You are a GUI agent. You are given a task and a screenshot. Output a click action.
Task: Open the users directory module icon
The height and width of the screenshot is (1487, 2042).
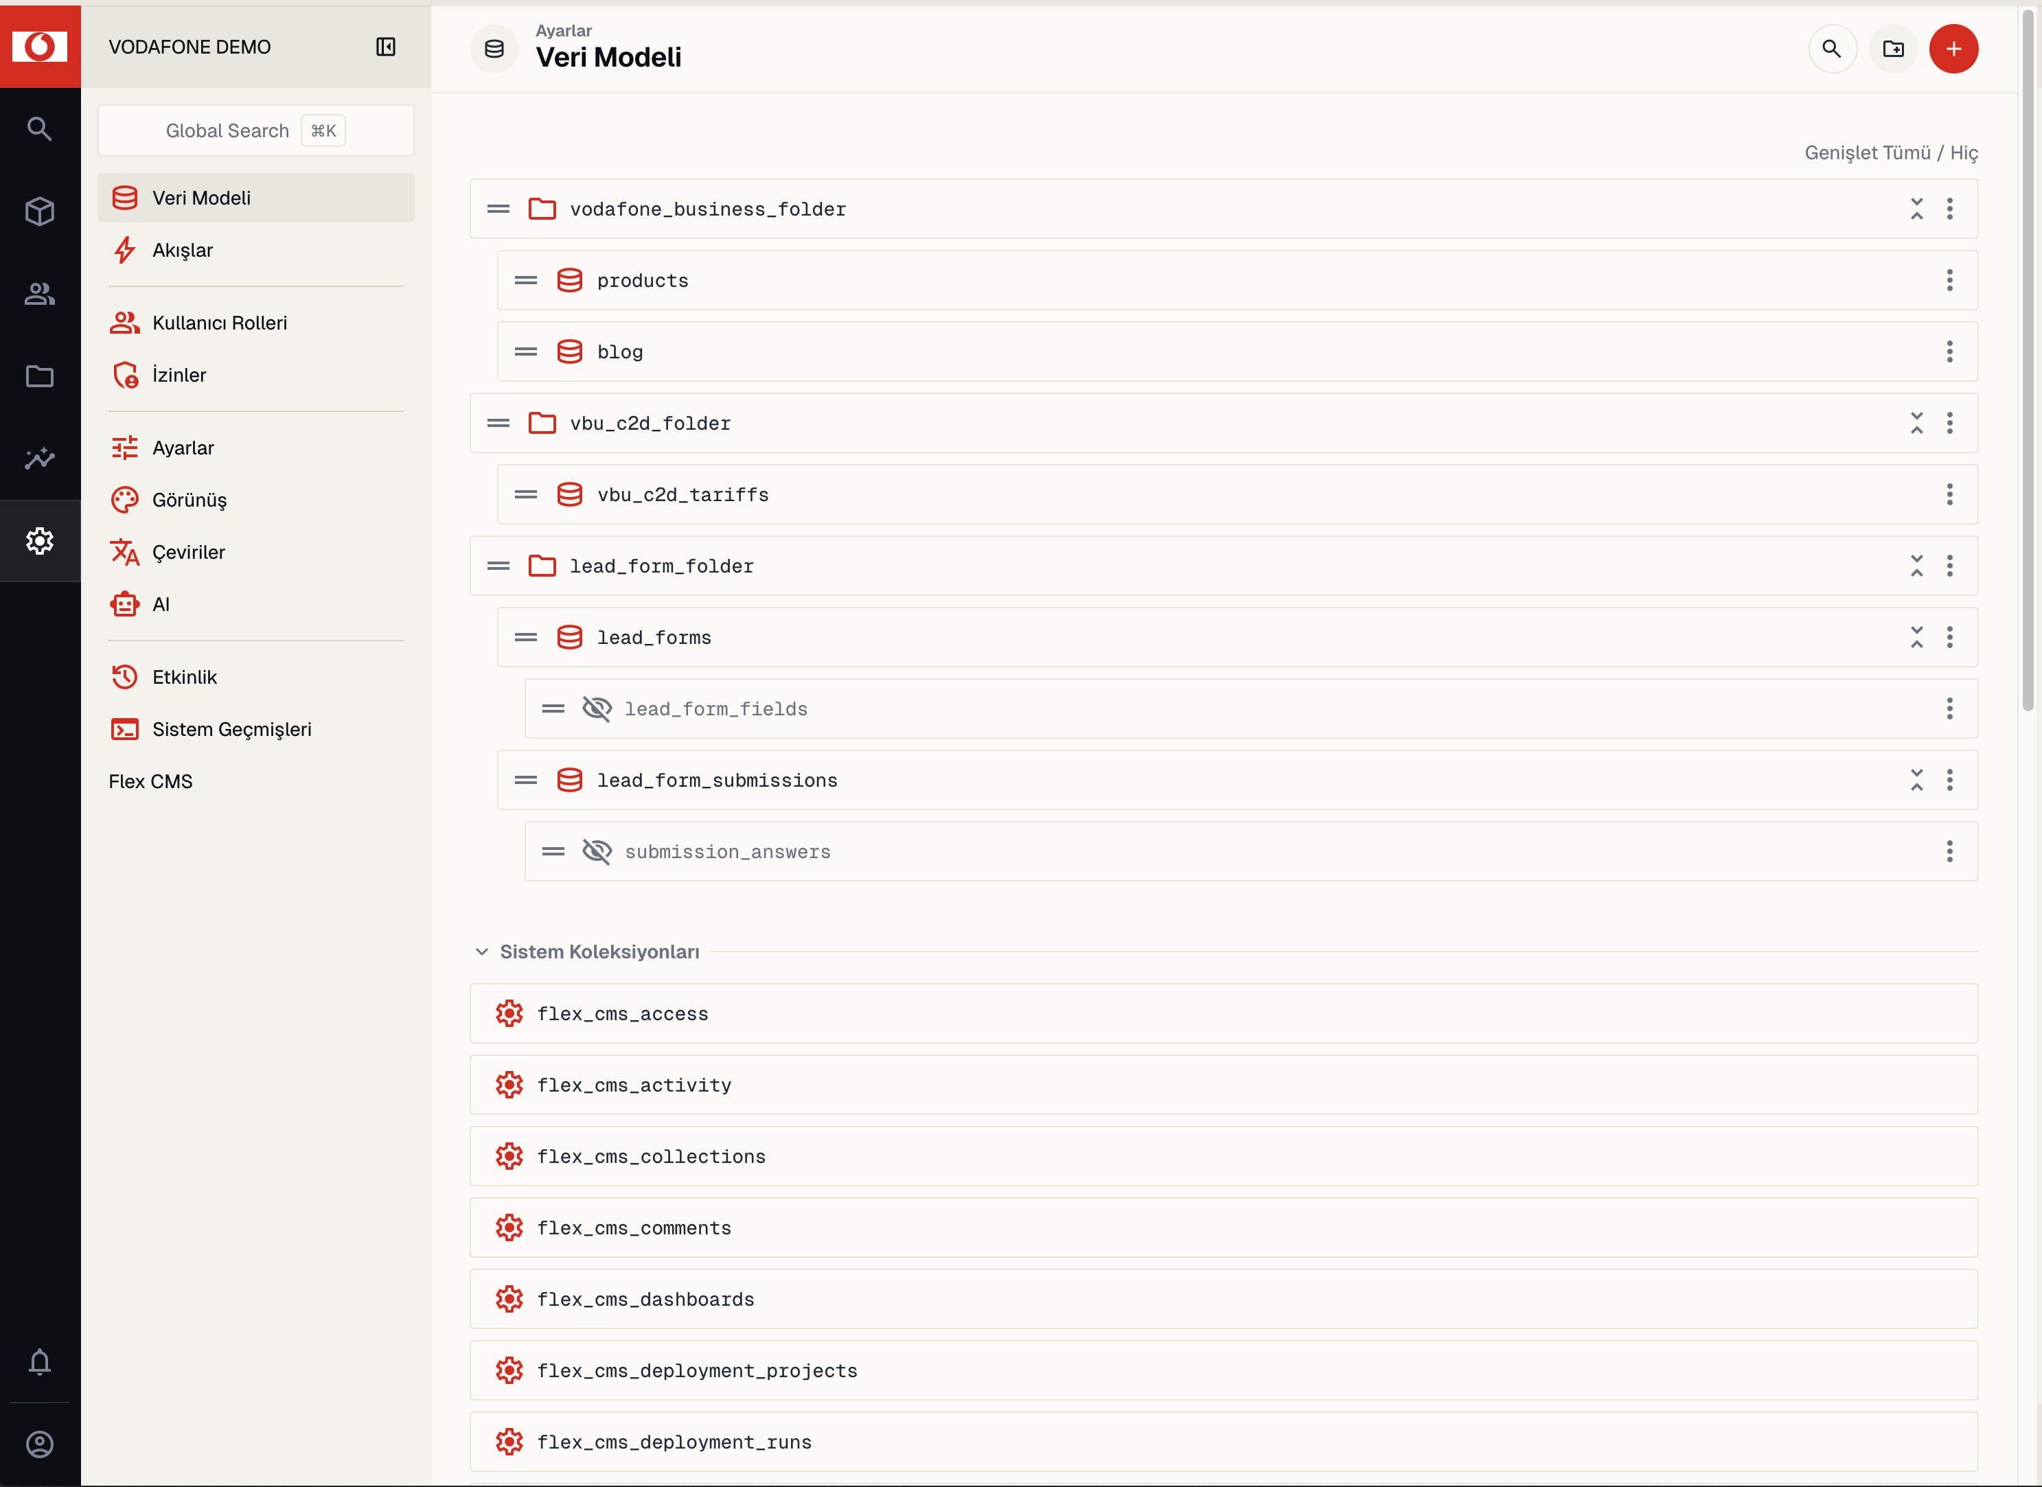[x=40, y=293]
